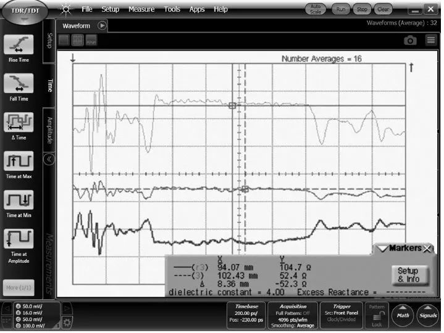
Task: Open the Acquisition settings panel
Action: tap(293, 315)
